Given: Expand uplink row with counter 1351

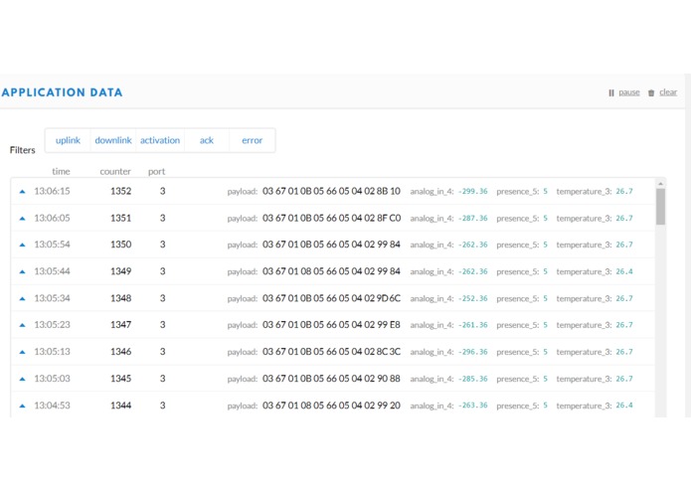Looking at the screenshot, I should click(x=23, y=219).
